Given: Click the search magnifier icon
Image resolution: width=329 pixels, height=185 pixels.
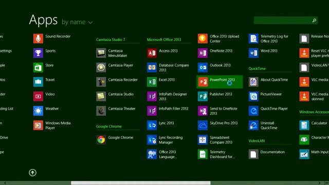Looking at the screenshot, I should [314, 21].
